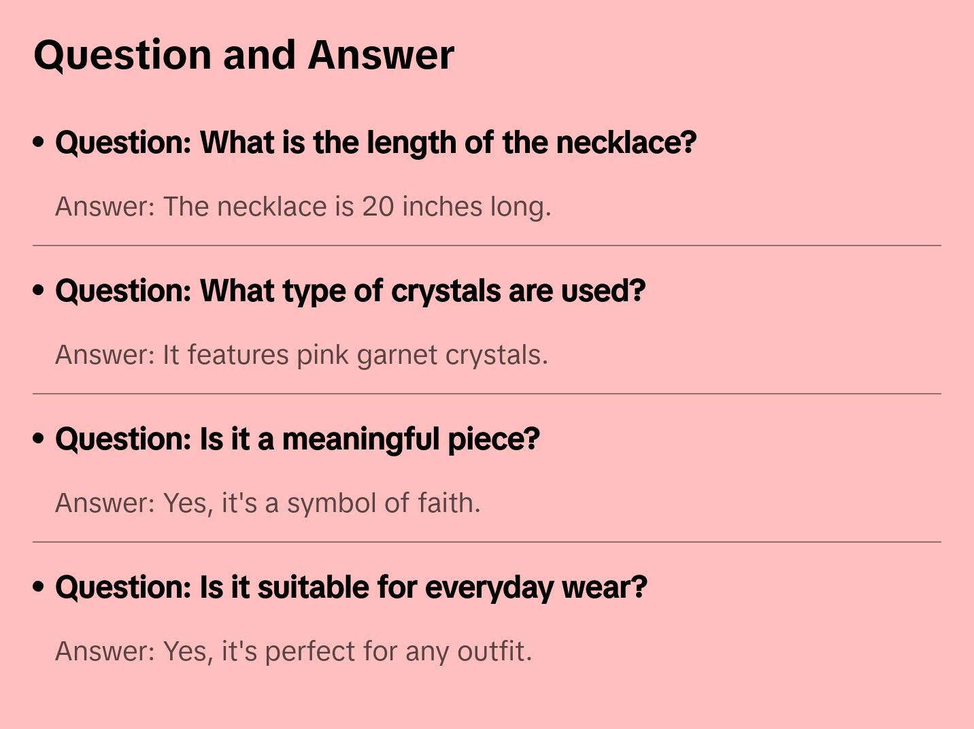This screenshot has height=729, width=974.
Task: Click the bullet beside the crystals question
Action: coord(39,290)
